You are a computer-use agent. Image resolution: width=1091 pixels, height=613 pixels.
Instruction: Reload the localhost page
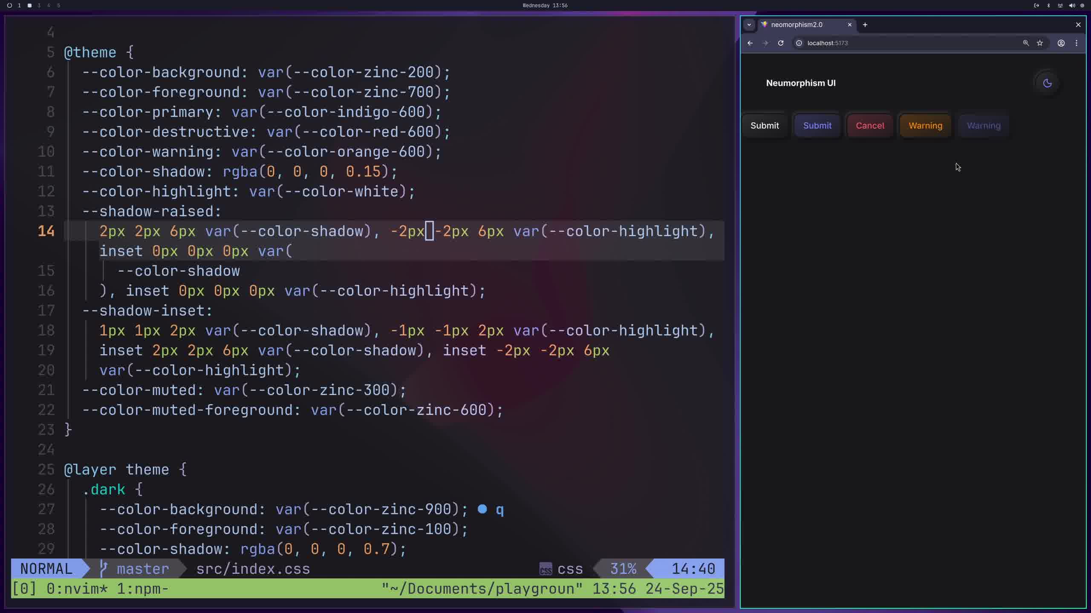point(781,43)
